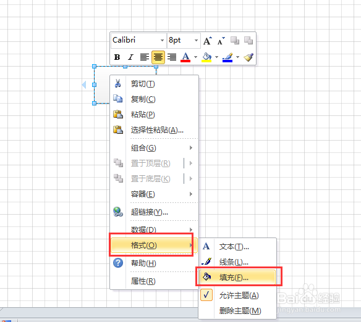The height and width of the screenshot is (322, 361).
Task: Select the Format Painter brush
Action: coord(248,57)
